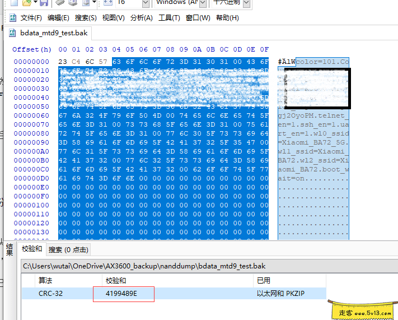Click the Open RAM memory chip icon
Image resolution: width=398 pixels, height=320 pixels.
click(60, 3)
